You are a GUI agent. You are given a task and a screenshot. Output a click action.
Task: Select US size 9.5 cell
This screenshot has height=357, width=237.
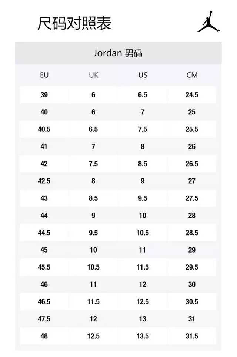[143, 198]
